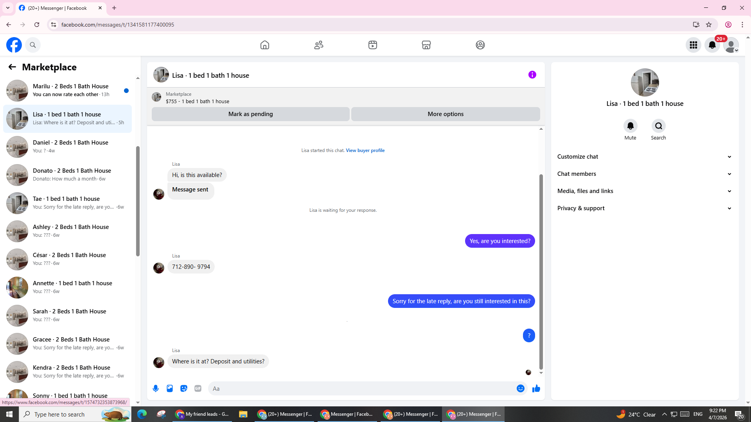The image size is (751, 422).
Task: Open the View buyer profile link
Action: click(365, 150)
